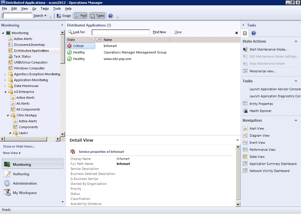
Task: Click the Active Alerts icon under Monitoring root
Action: point(11,39)
